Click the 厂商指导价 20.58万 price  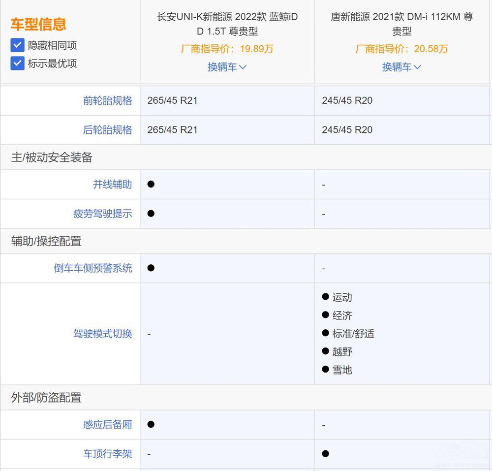[x=401, y=49]
